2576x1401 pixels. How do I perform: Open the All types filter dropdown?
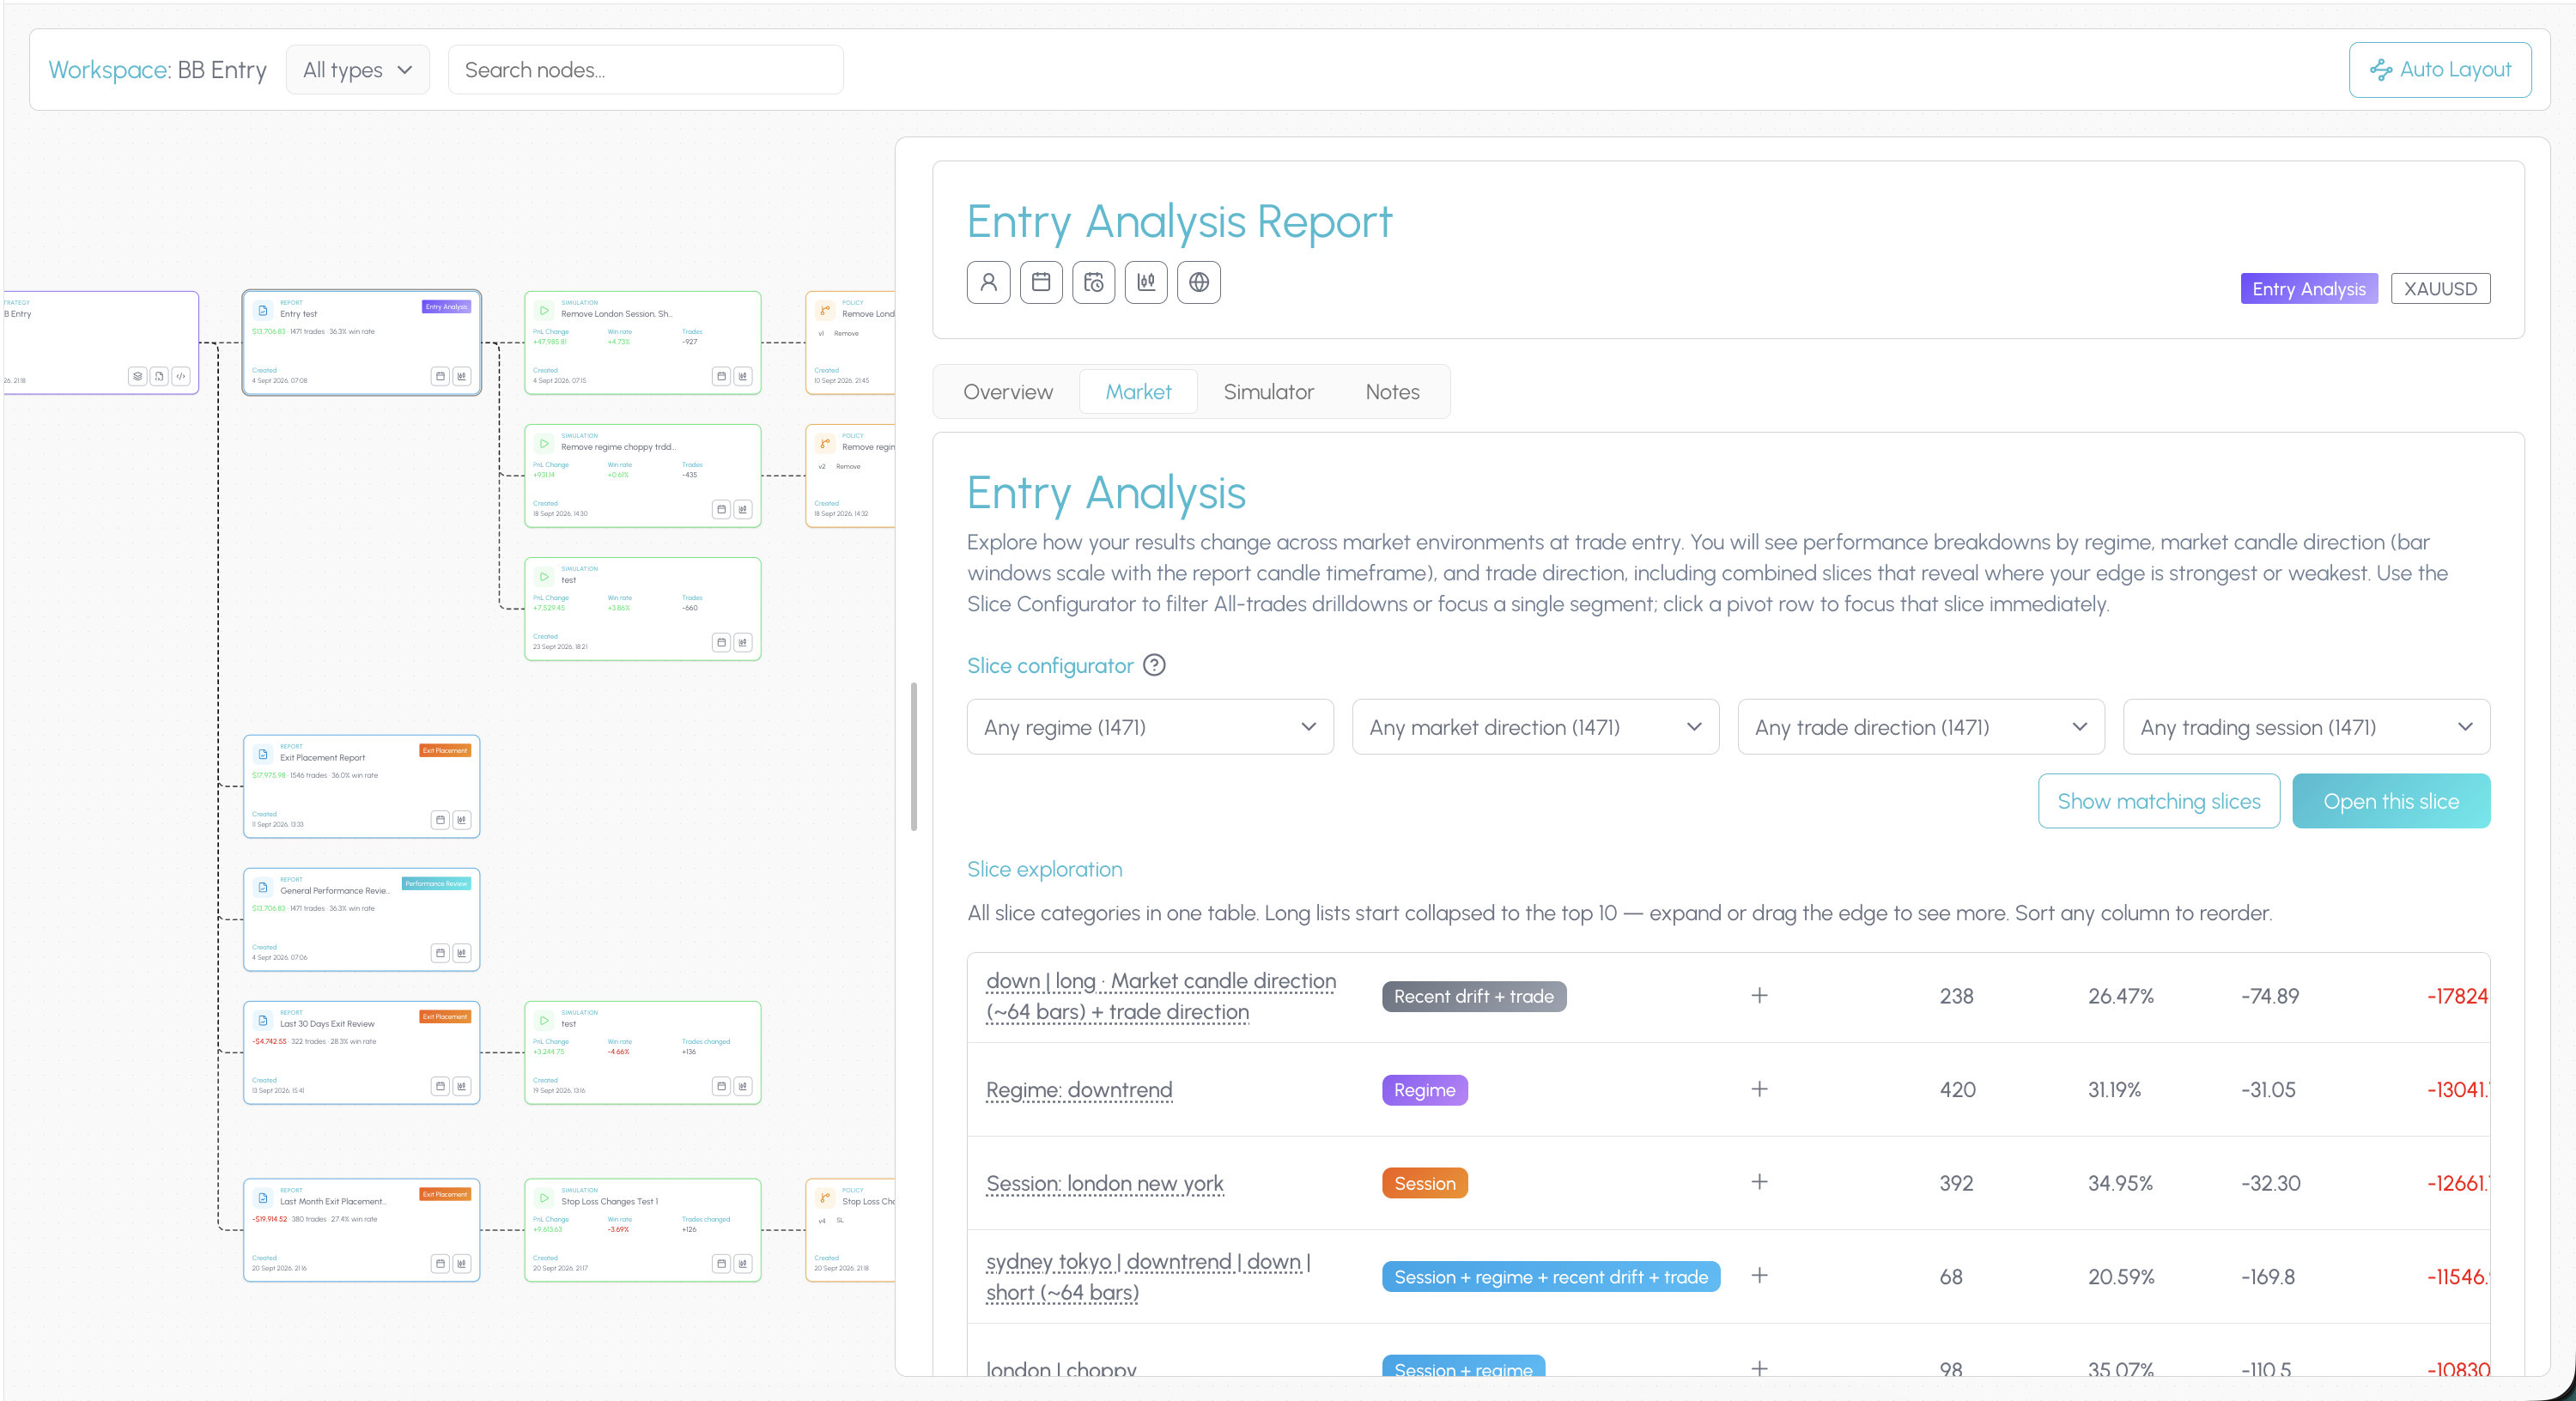pos(358,70)
